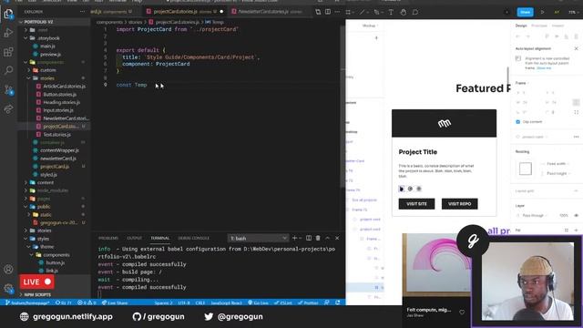Switch to the Prototype tab in Figma
This screenshot has width=583, height=328.
coord(539,26)
